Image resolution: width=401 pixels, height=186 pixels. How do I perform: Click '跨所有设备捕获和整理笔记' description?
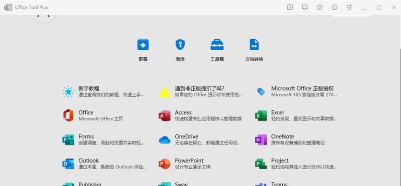point(298,143)
